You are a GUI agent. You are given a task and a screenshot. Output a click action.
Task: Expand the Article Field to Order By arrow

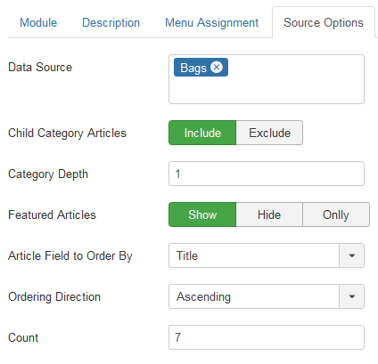click(352, 255)
